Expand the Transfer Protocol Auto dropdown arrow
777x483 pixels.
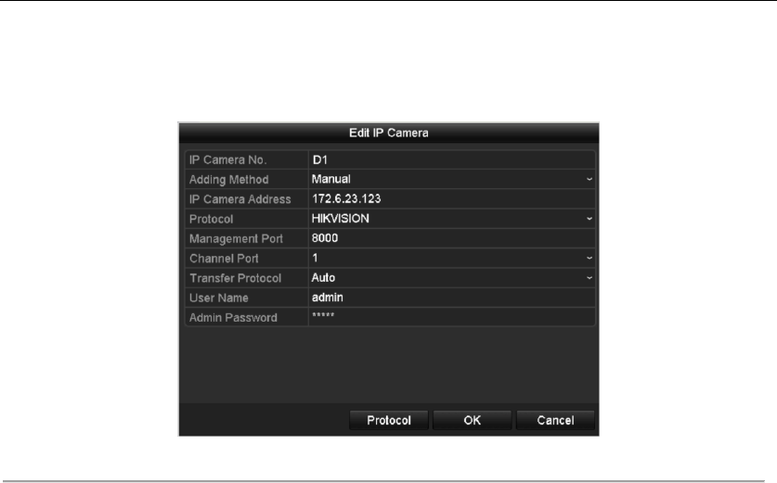pos(589,278)
